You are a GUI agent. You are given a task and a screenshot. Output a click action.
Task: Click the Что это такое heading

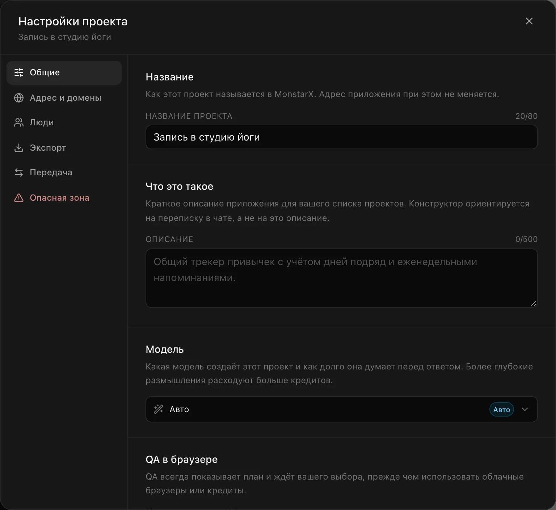point(180,186)
